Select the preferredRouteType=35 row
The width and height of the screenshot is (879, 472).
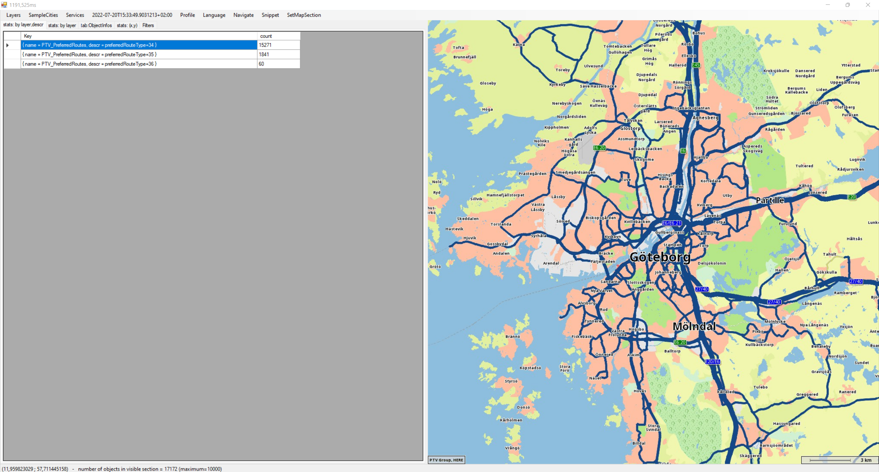139,55
